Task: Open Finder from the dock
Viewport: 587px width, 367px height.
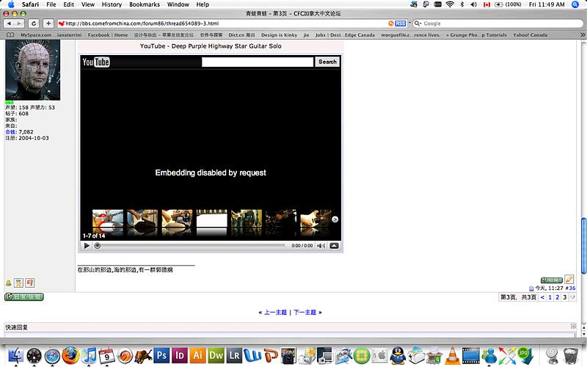Action: [x=15, y=355]
